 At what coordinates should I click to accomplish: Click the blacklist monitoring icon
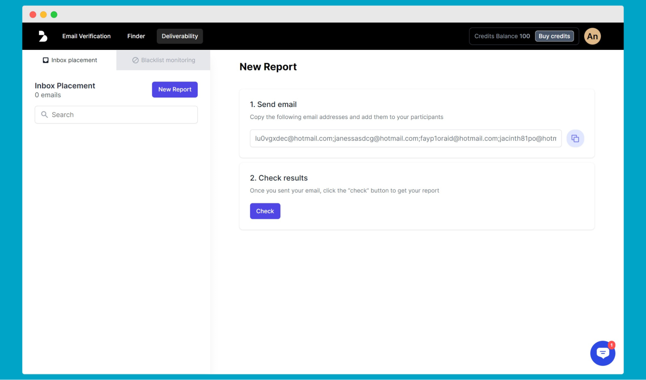tap(134, 60)
